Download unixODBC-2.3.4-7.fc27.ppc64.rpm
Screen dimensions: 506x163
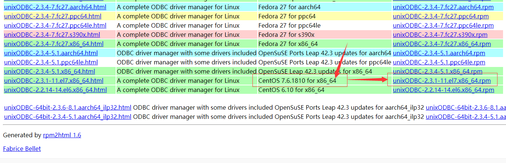441,16
